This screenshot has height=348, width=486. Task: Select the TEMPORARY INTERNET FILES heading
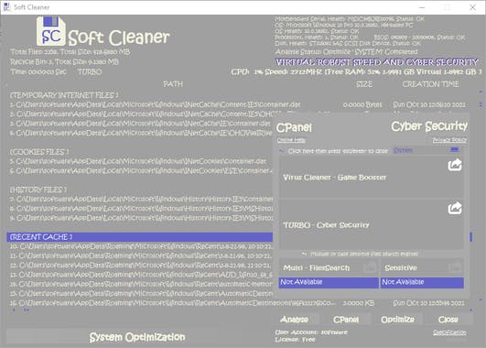pyautogui.click(x=64, y=95)
